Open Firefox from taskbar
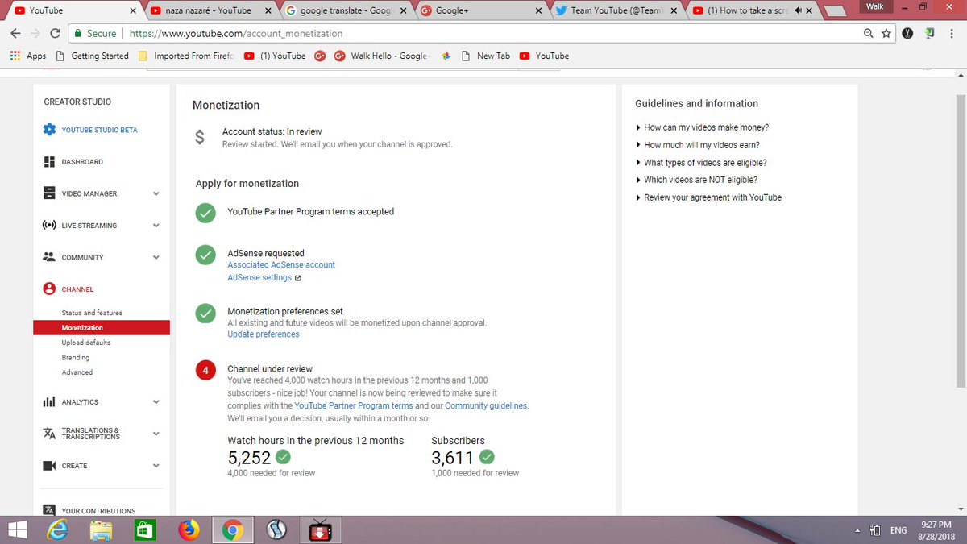 point(188,529)
